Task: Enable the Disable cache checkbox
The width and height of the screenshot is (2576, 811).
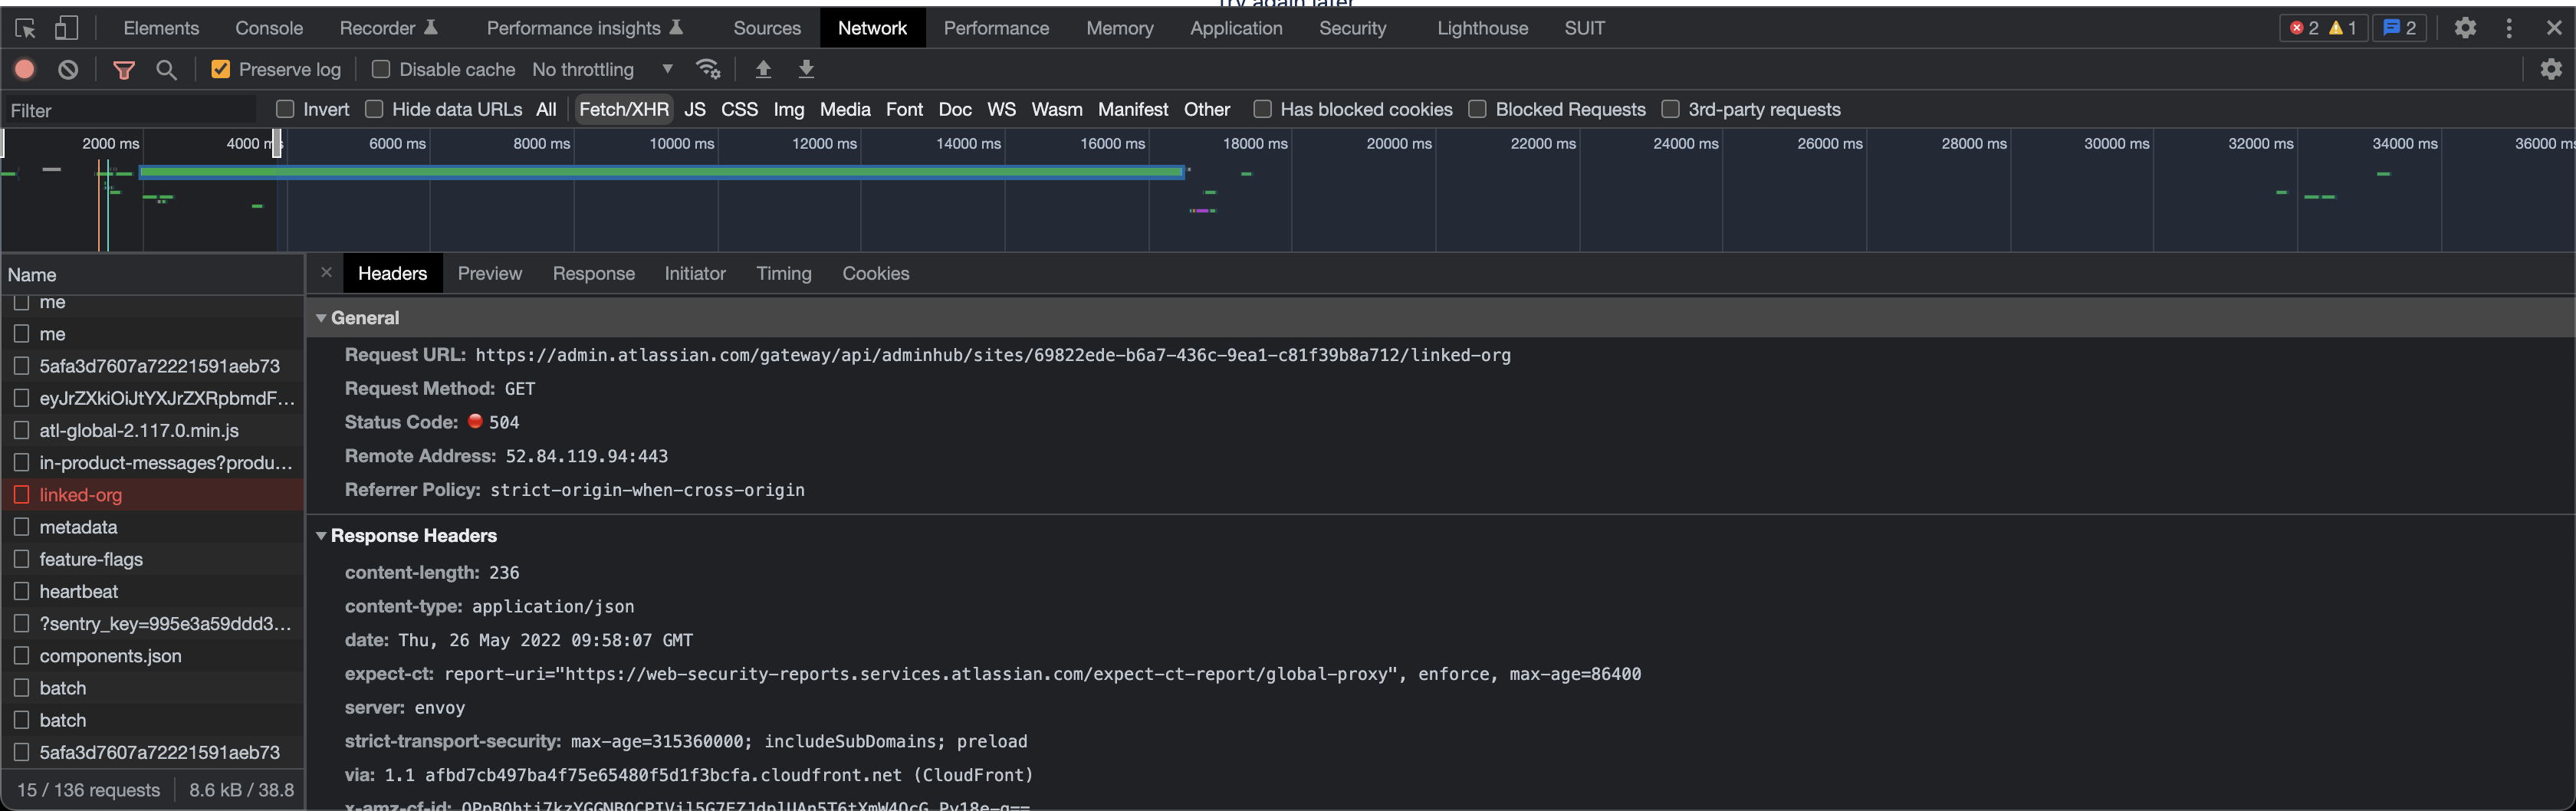Action: (x=381, y=69)
